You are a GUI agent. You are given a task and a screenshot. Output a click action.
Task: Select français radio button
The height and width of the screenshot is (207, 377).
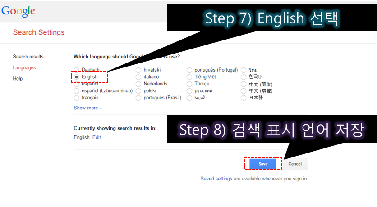[x=77, y=98]
